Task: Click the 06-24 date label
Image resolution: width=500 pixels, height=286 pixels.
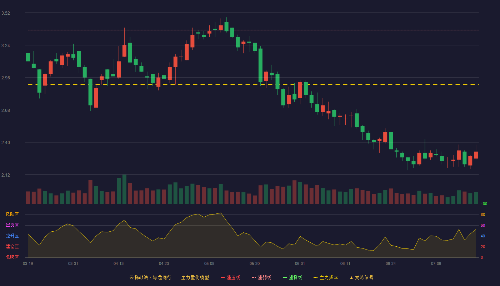Action: tap(391, 263)
